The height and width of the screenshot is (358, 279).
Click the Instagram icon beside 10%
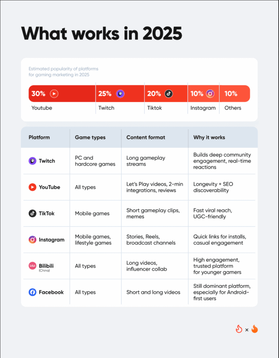[x=210, y=94]
